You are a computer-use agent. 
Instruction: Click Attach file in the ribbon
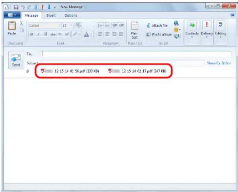157,26
